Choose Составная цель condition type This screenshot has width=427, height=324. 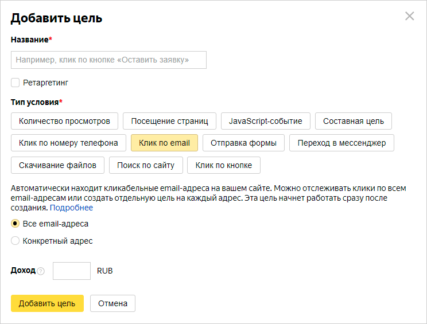click(353, 121)
